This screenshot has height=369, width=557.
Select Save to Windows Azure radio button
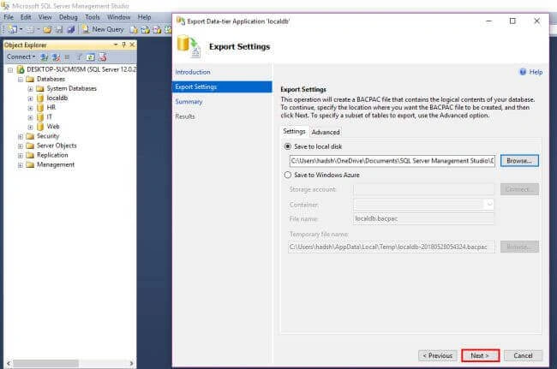(x=288, y=175)
